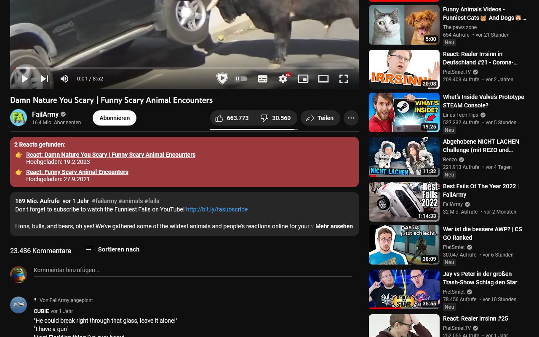Open Best Fails 2022 thumbnail
539x337 pixels.
[x=404, y=202]
